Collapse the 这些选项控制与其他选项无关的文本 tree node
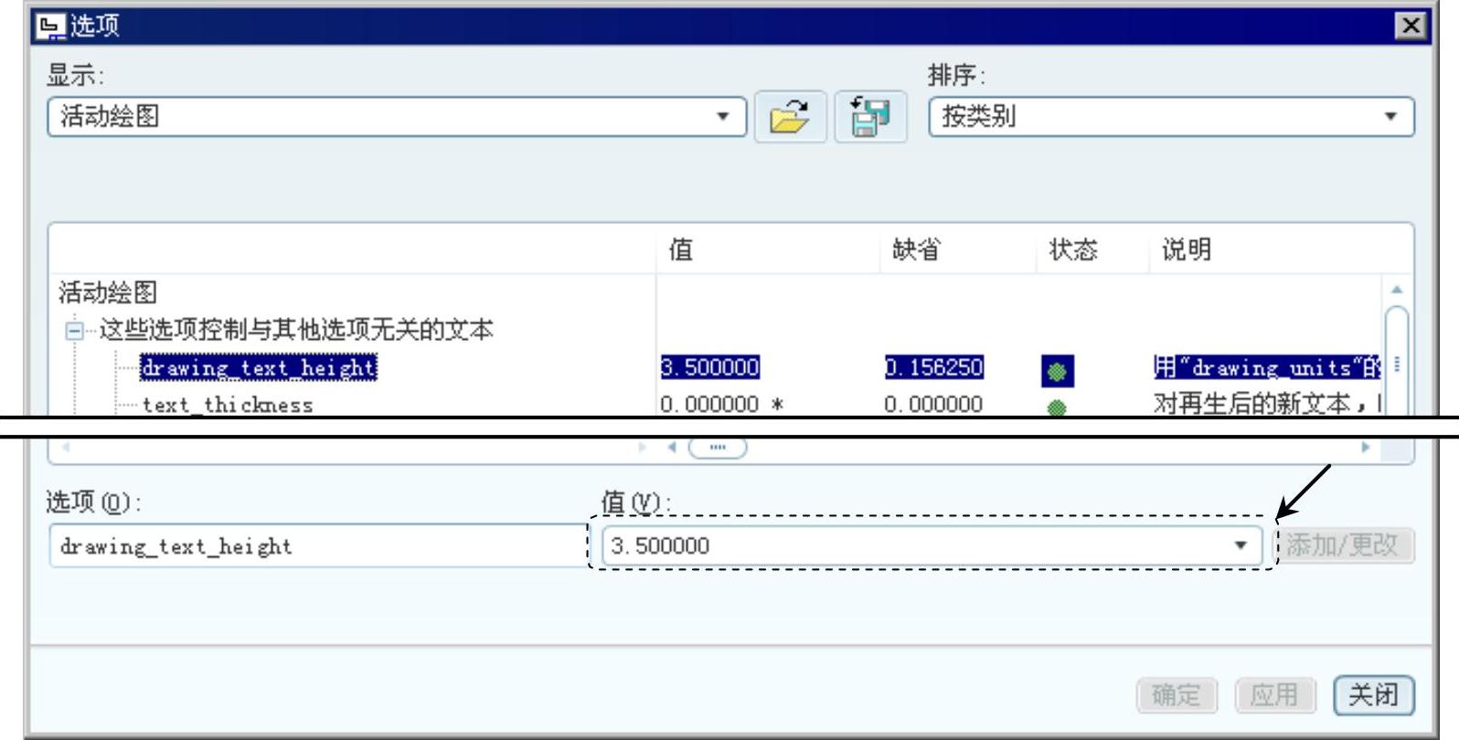This screenshot has width=1459, height=740. [x=75, y=331]
